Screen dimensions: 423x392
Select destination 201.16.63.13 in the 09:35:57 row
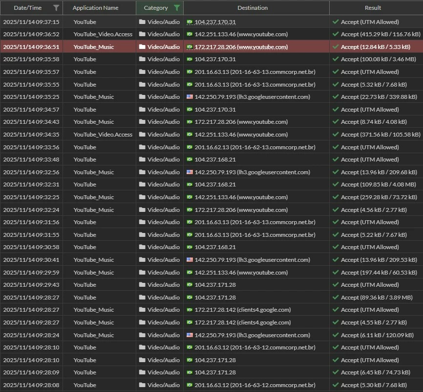[254, 71]
